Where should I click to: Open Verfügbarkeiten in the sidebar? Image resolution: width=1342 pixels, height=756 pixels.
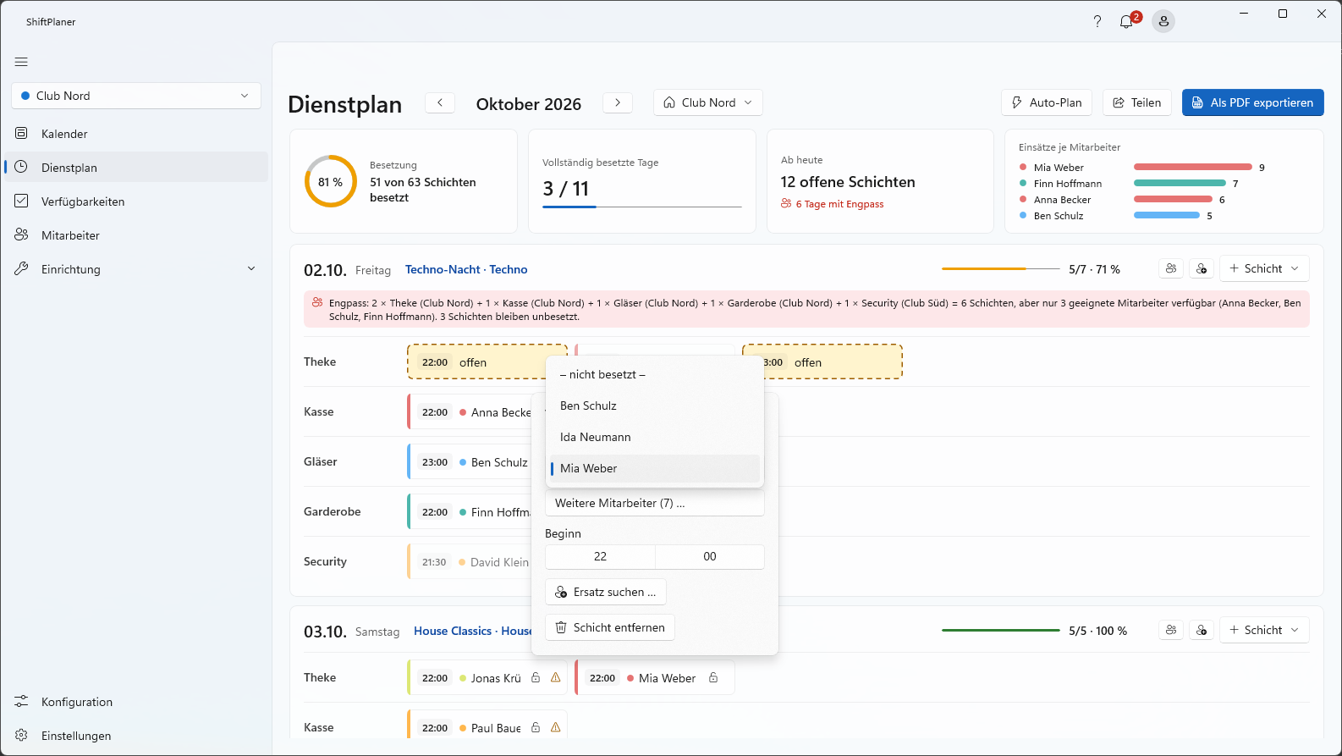(135, 201)
